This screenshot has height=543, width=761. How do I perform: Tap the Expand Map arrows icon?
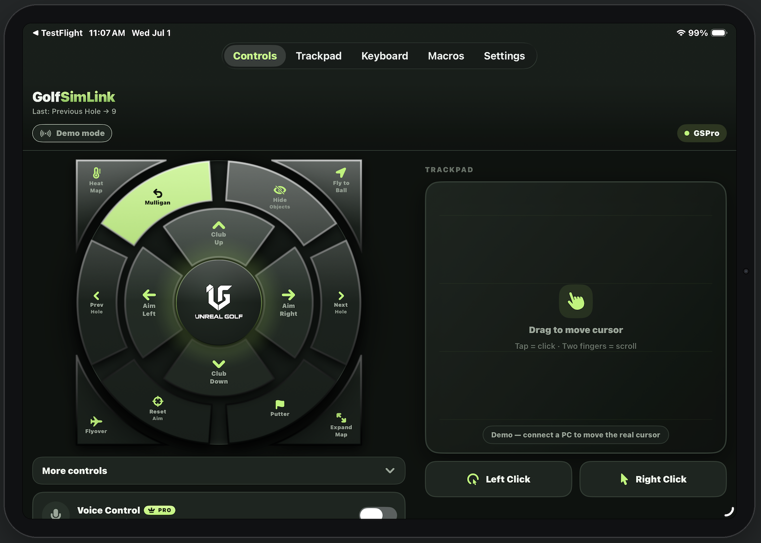[341, 417]
